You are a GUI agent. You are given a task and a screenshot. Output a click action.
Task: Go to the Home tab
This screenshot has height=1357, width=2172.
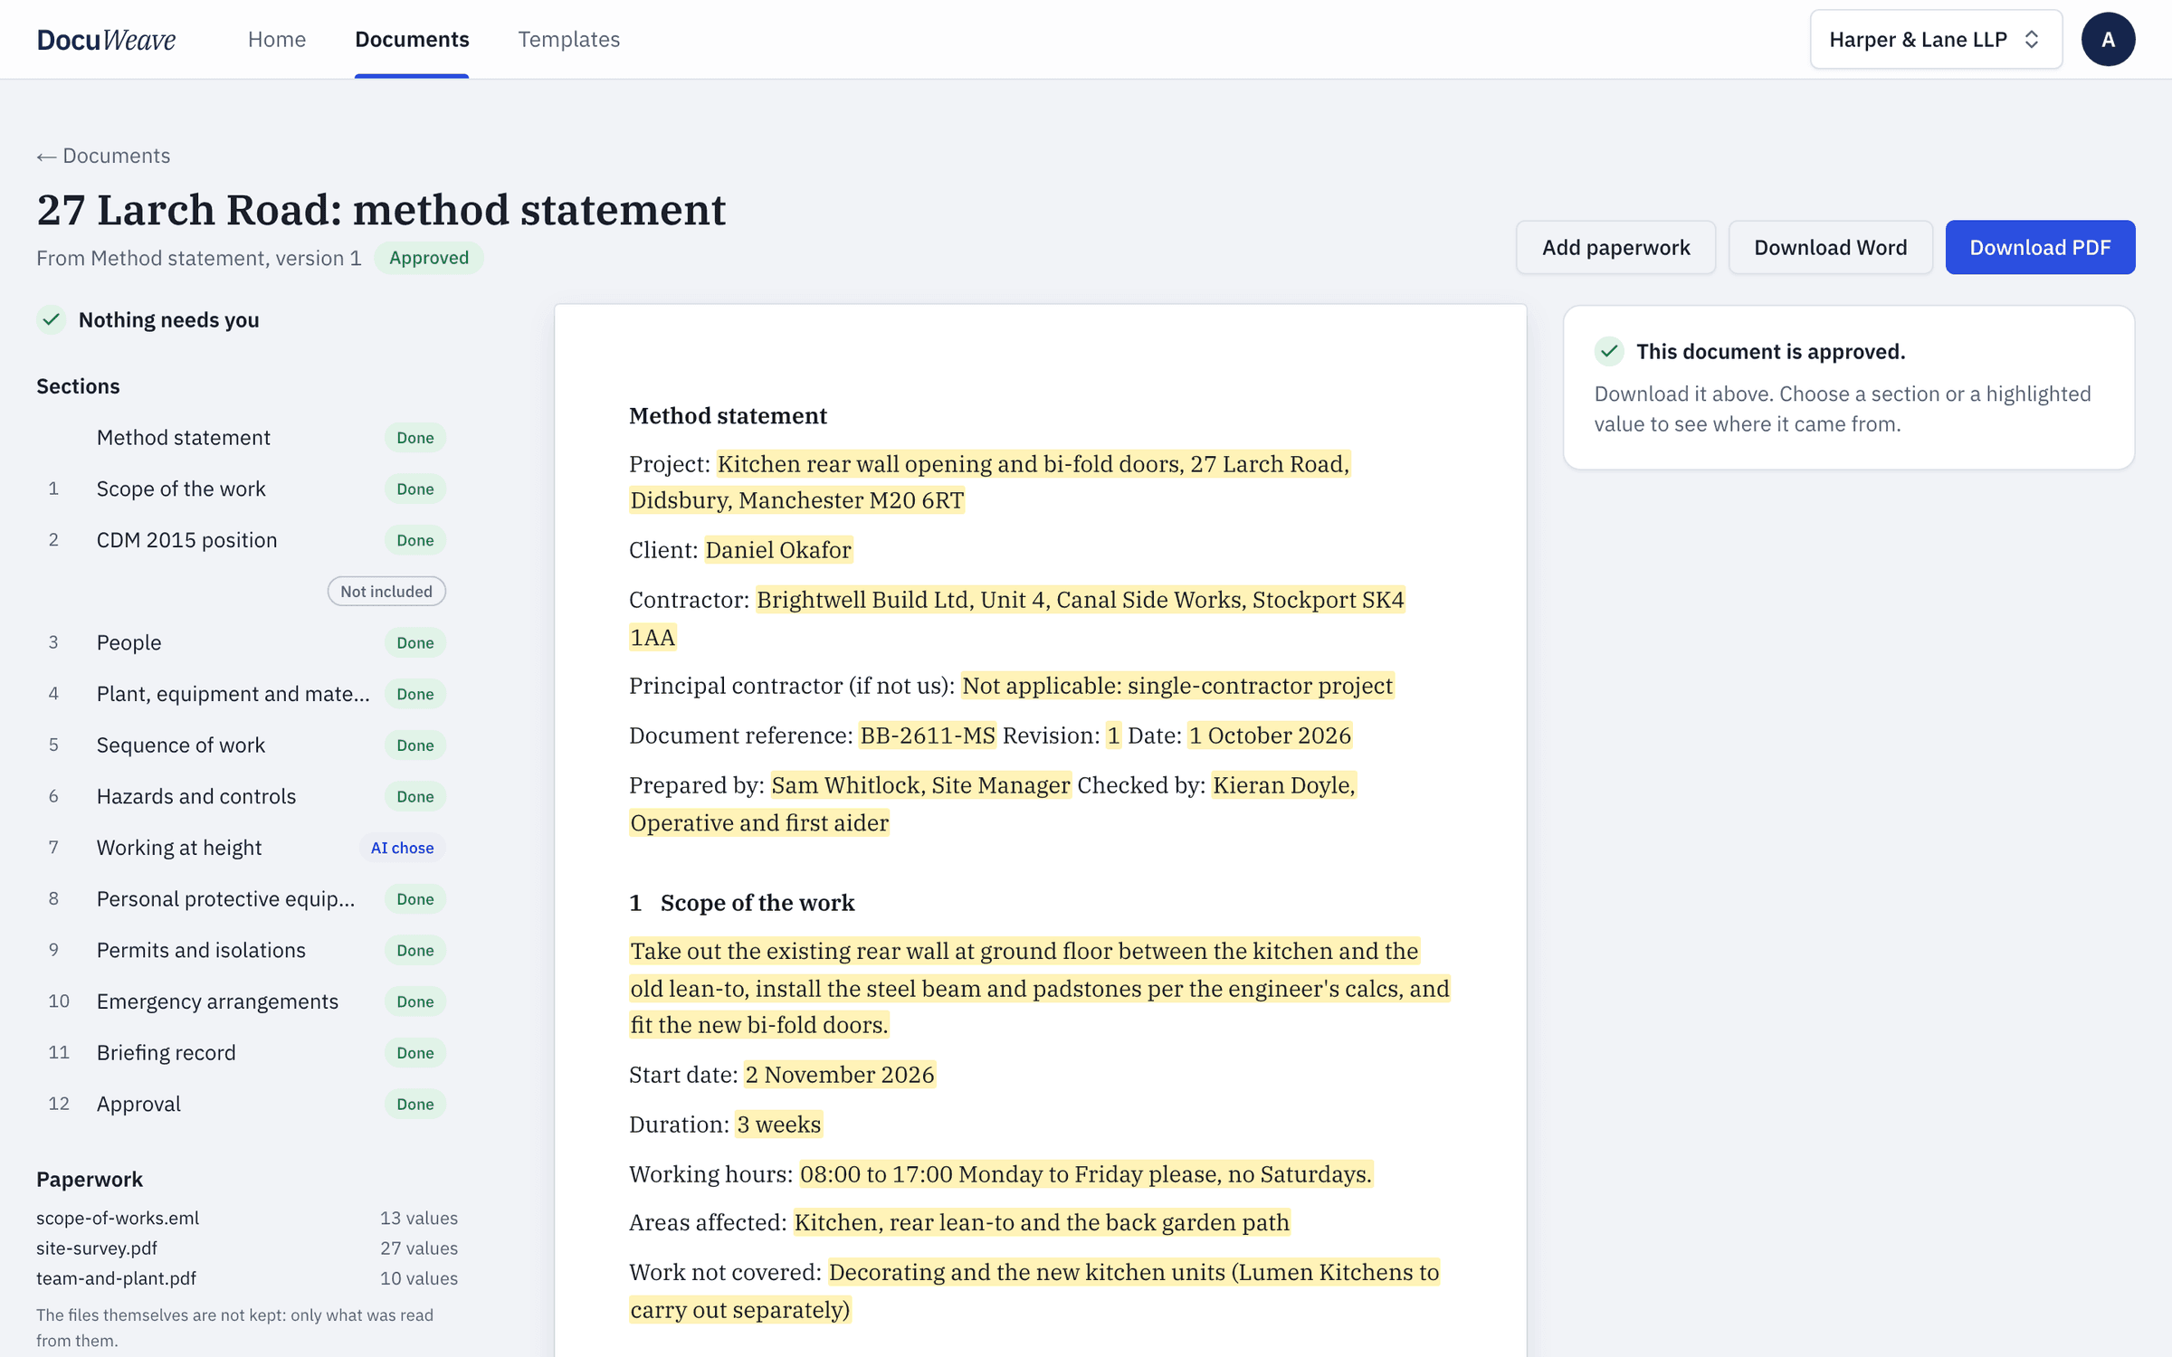[x=277, y=39]
